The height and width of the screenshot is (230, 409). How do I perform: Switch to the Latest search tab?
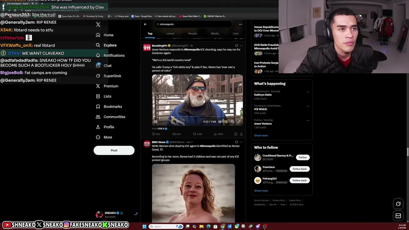point(170,34)
